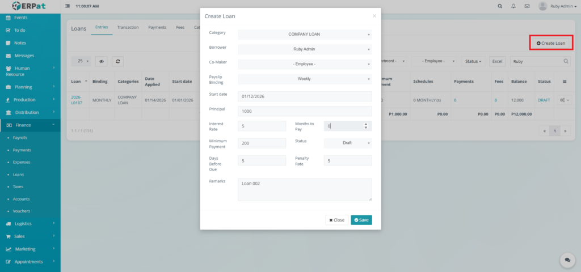
Task: Click the Create Loan button
Action: pos(551,43)
